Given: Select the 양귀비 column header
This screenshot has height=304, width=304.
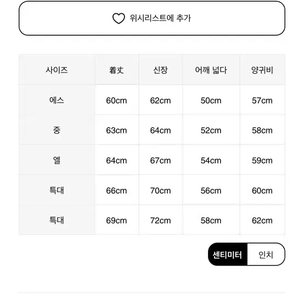Looking at the screenshot, I should [x=262, y=70].
